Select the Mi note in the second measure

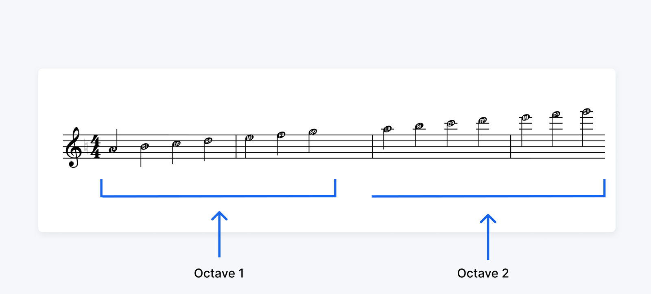pyautogui.click(x=249, y=138)
